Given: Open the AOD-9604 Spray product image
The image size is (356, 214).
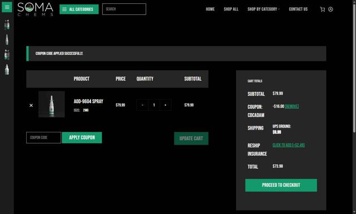Looking at the screenshot, I should 52,104.
